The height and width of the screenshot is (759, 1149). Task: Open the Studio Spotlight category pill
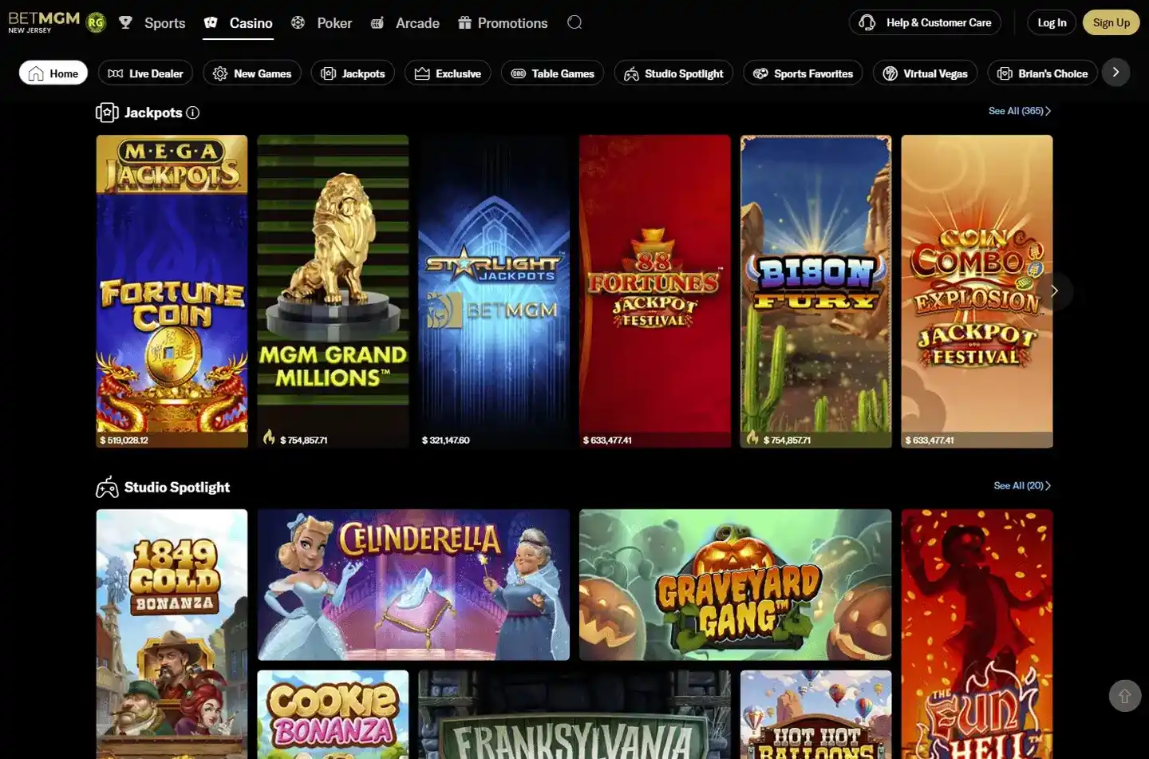(x=673, y=73)
